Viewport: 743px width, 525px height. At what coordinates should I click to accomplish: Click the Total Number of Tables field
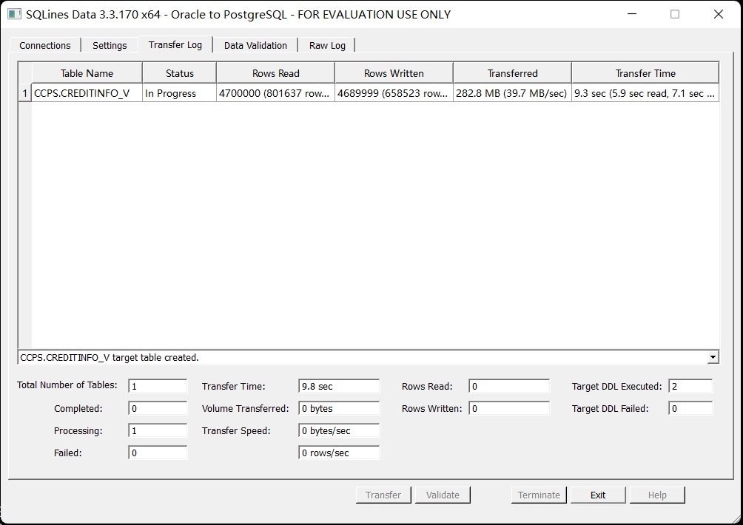coord(158,386)
